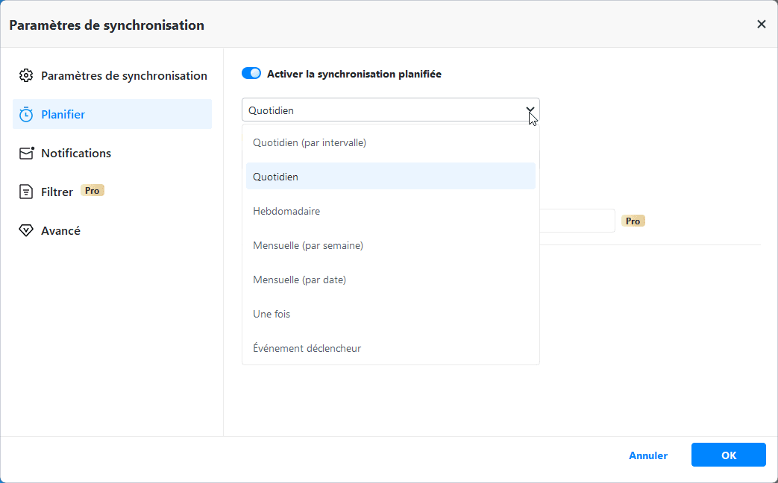Screen dimensions: 778x483
Task: Click the Filtrer document filter icon
Action: 26,192
